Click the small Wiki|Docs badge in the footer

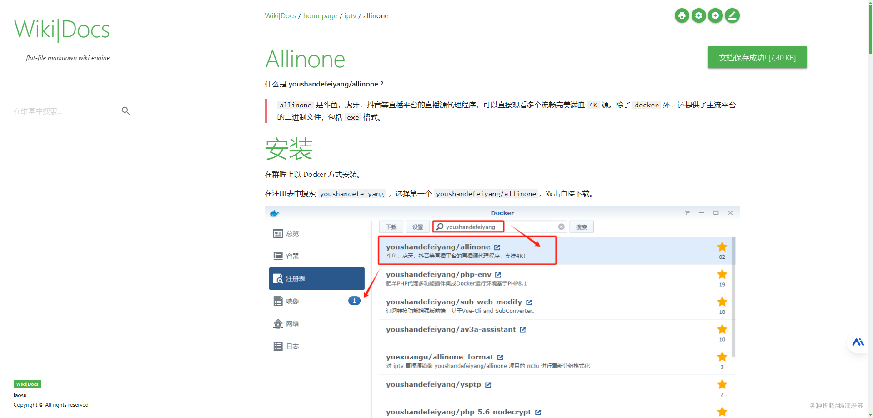coord(27,384)
